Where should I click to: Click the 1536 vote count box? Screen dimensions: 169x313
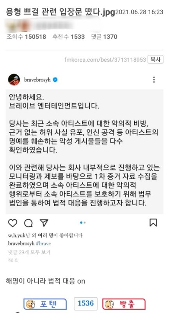tap(85, 304)
